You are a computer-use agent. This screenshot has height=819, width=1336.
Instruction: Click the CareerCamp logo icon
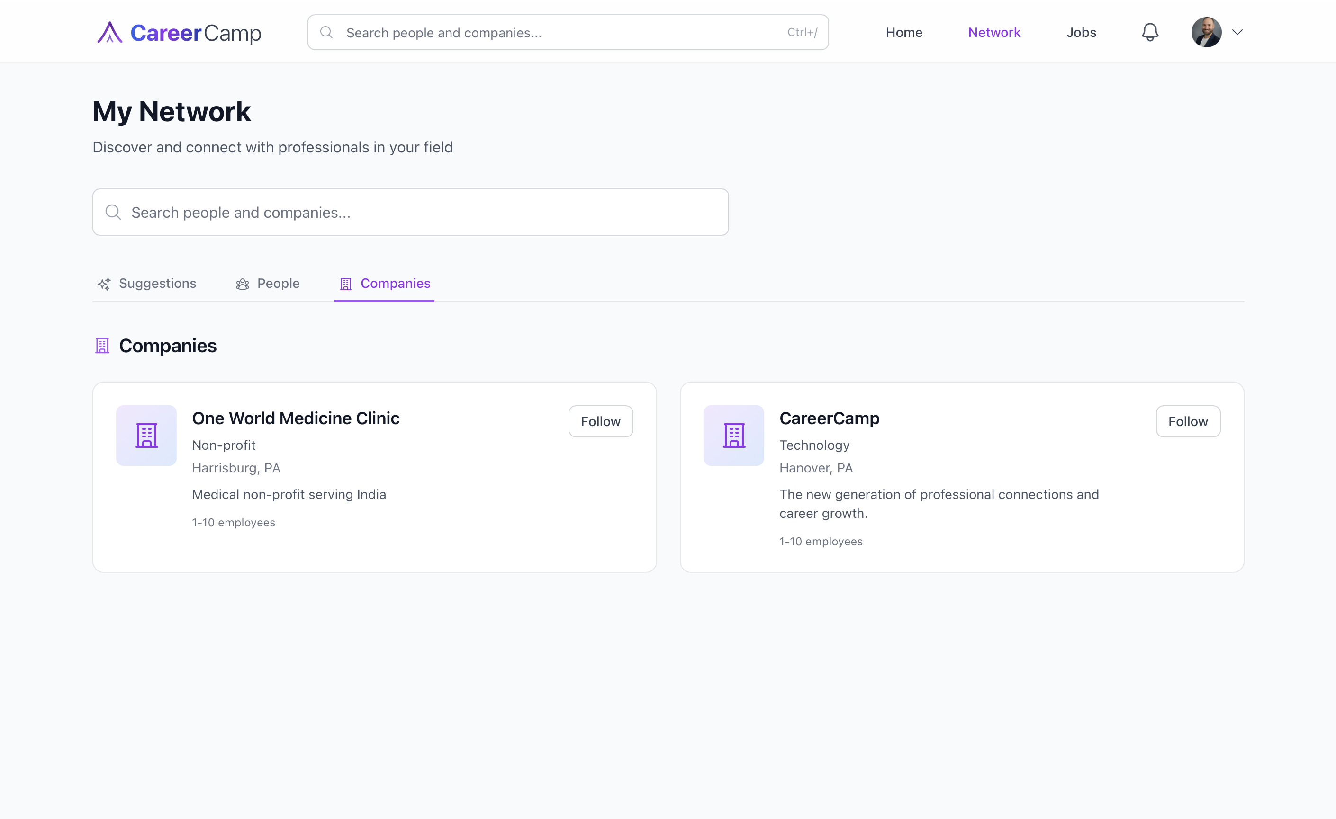109,33
